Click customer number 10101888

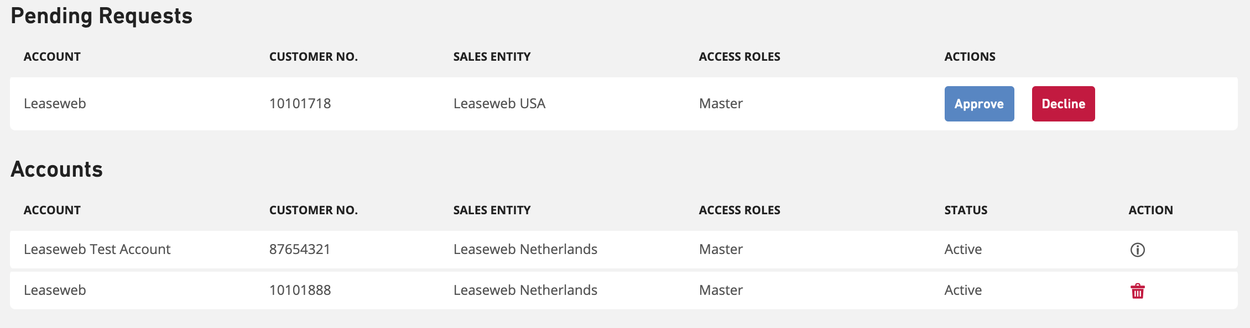(x=300, y=290)
